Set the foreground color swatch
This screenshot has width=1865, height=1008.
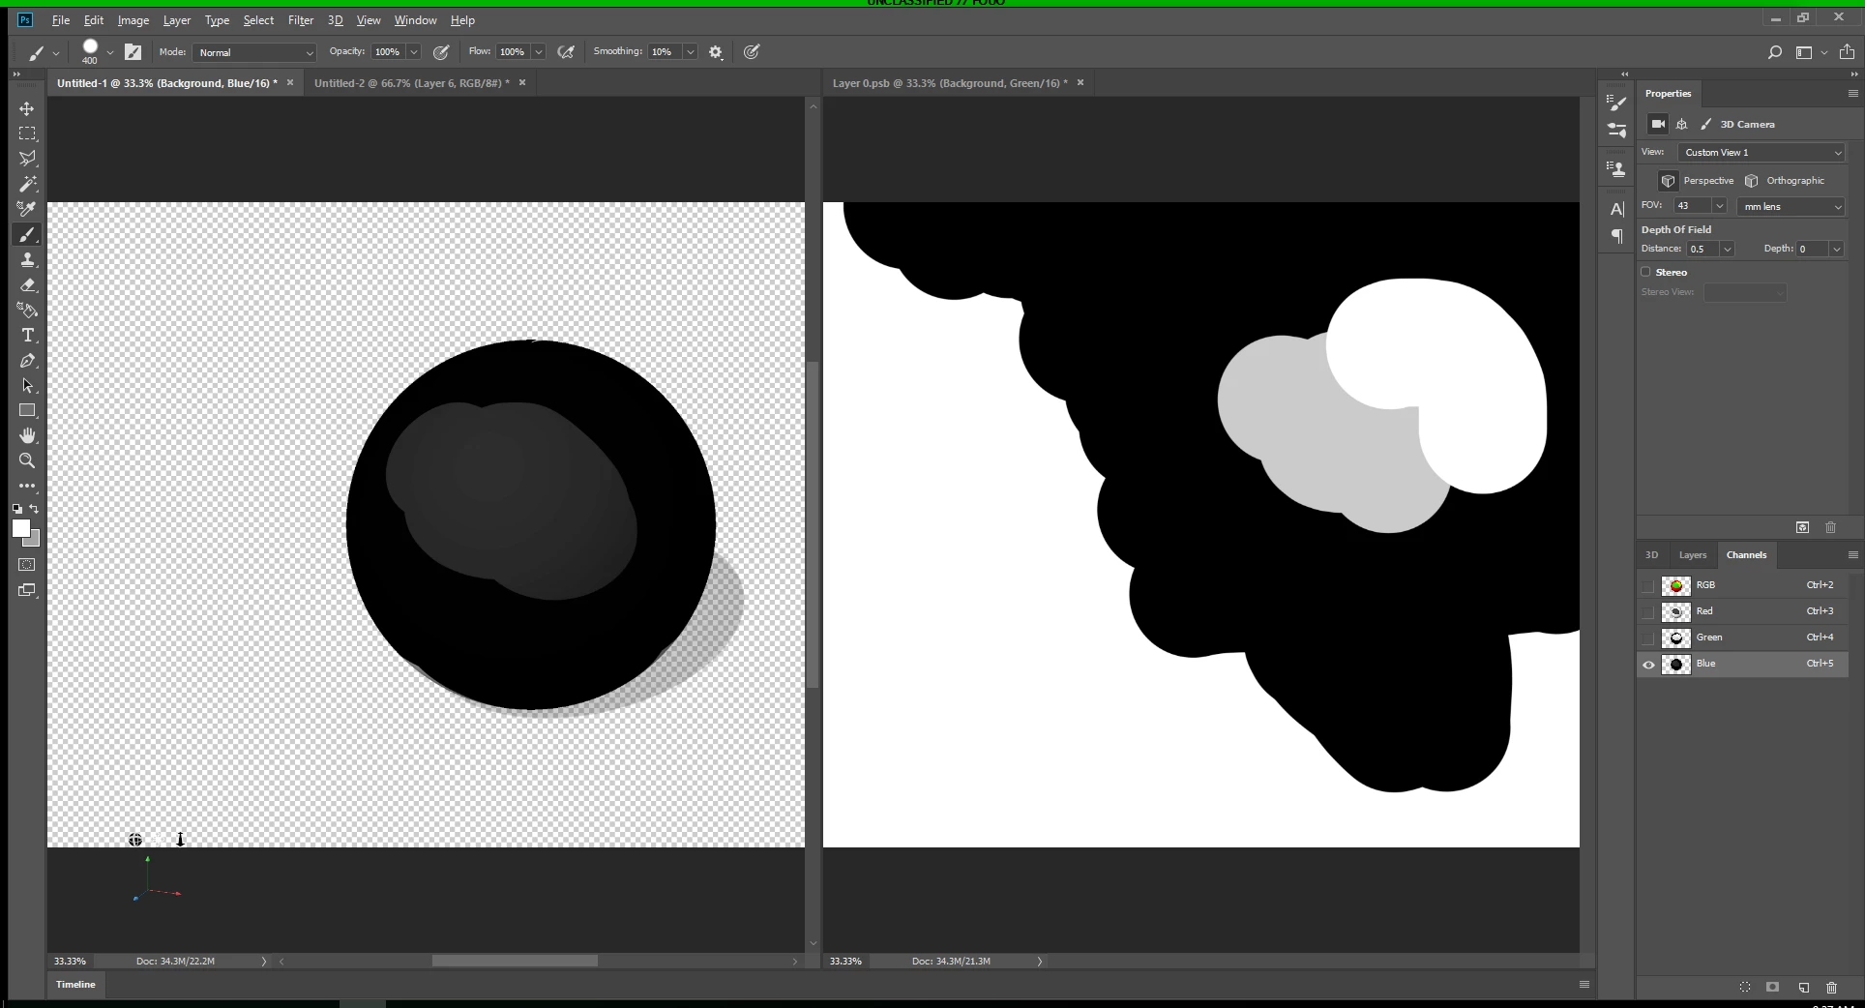point(19,527)
